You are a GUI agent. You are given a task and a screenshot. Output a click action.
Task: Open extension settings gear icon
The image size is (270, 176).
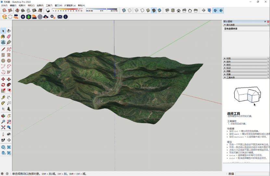tap(52, 17)
